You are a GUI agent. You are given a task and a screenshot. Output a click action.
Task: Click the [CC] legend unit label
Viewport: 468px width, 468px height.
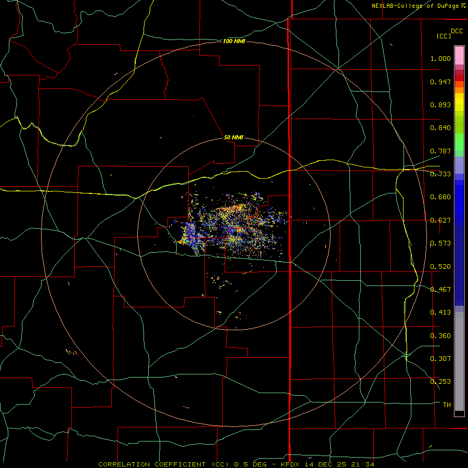tap(444, 36)
